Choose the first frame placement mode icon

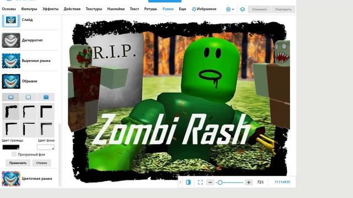10,97
